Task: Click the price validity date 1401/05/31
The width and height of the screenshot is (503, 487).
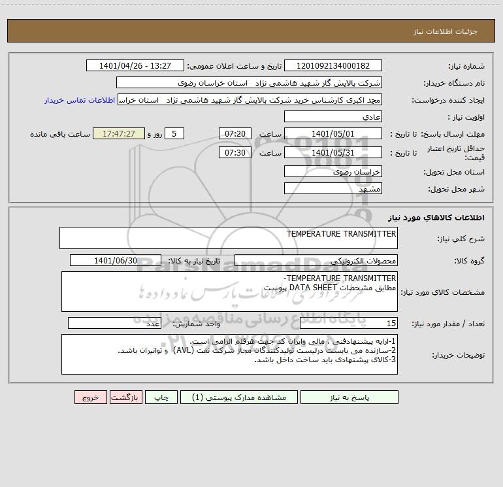Action: (333, 152)
